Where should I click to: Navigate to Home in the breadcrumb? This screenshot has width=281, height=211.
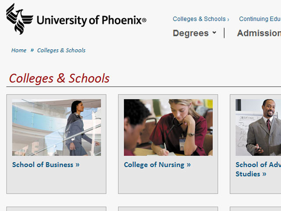(19, 50)
